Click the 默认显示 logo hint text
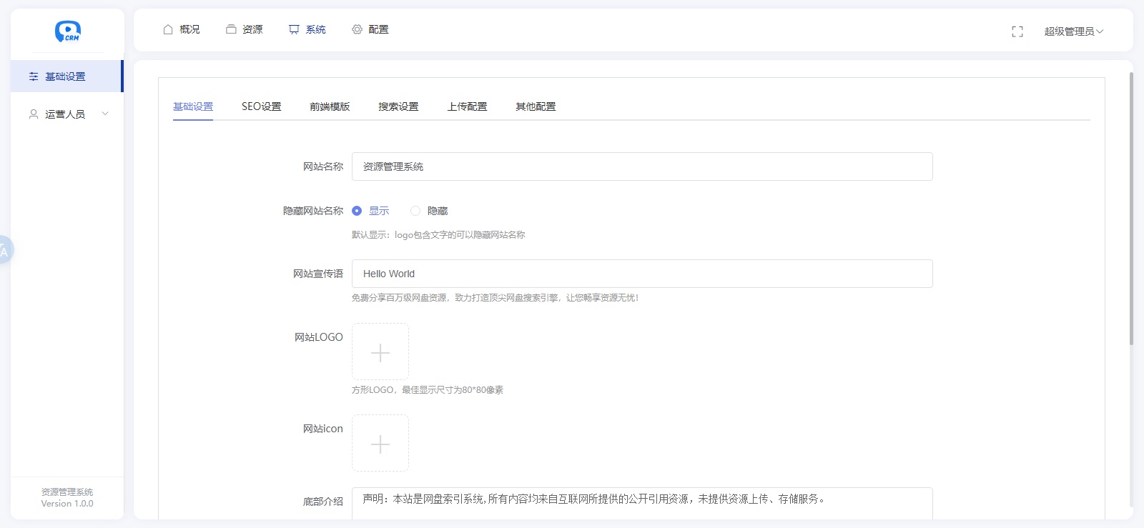Screen dimensions: 1144x528 438,235
